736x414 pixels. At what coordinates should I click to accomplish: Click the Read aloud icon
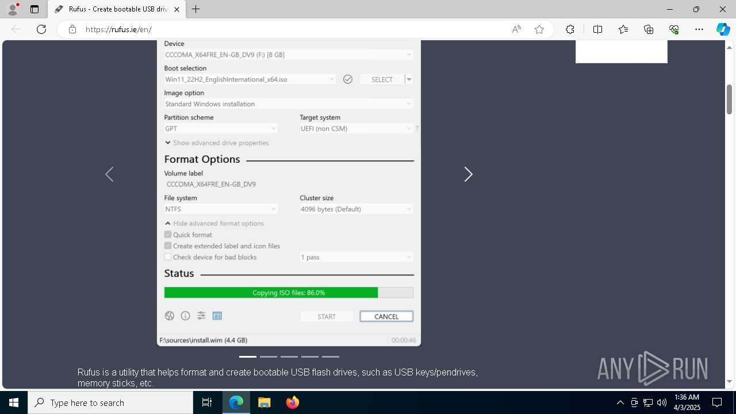516,29
